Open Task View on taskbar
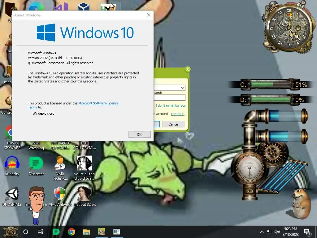The image size is (317, 238). pyautogui.click(x=41, y=232)
